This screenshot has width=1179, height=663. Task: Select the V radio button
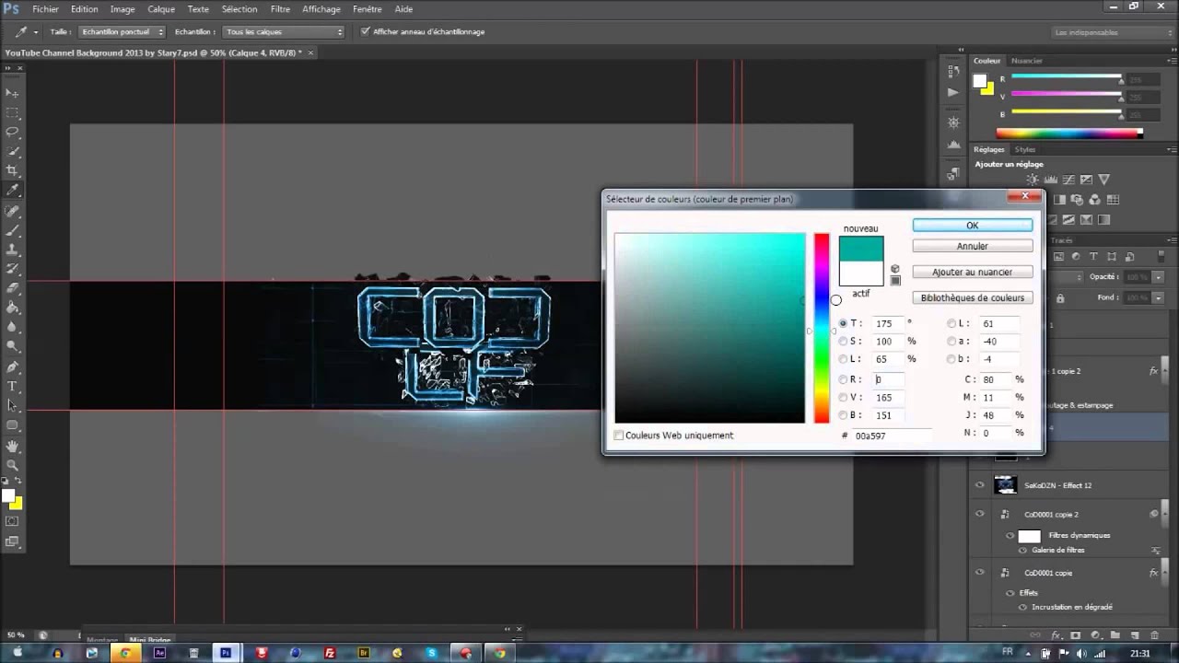click(x=843, y=398)
